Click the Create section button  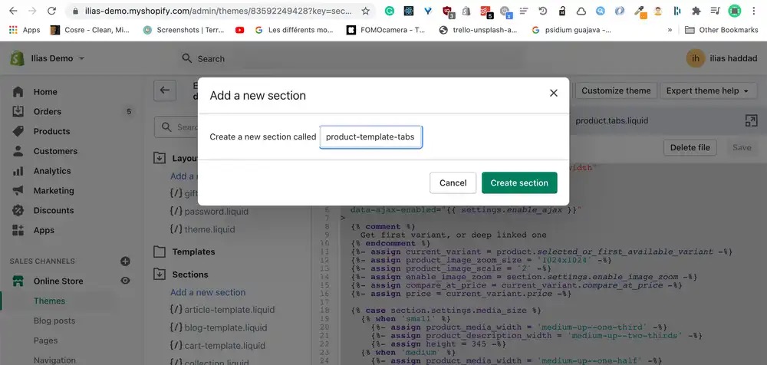point(519,182)
